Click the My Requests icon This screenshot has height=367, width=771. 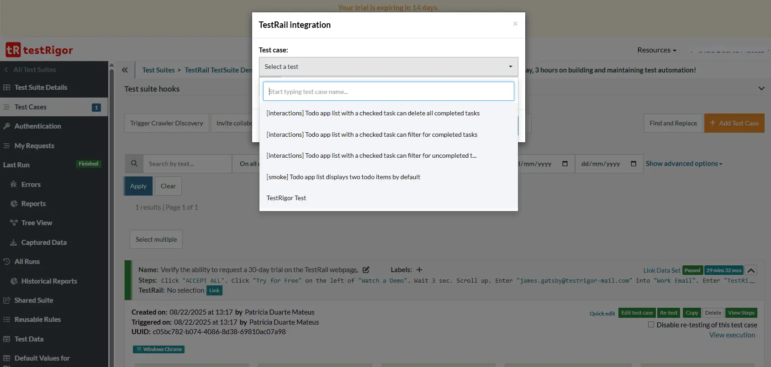[6, 146]
